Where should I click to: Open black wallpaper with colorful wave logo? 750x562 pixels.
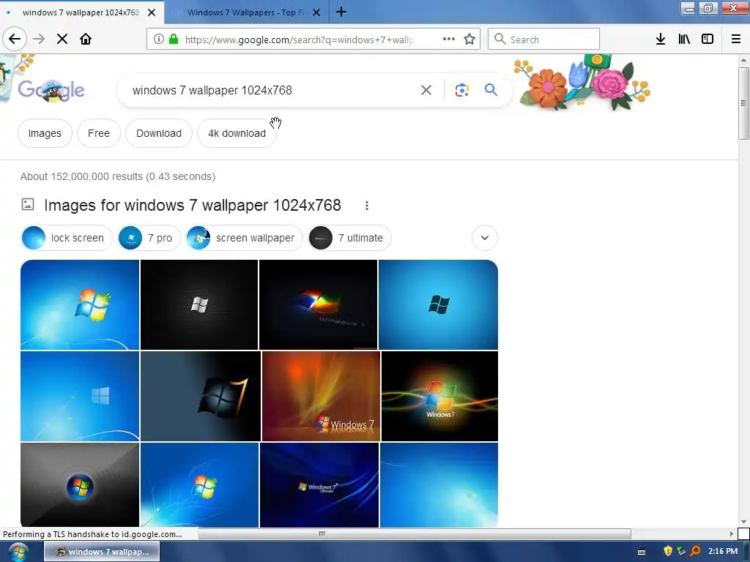[x=439, y=396]
